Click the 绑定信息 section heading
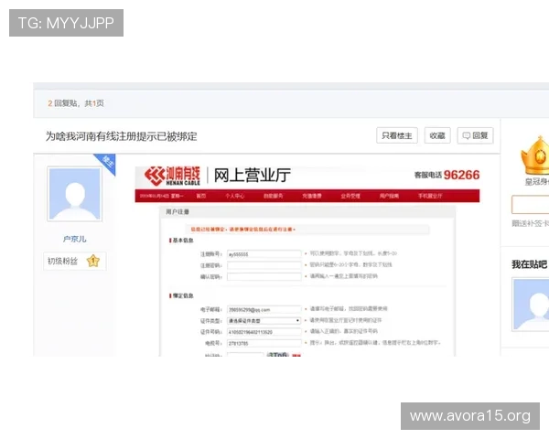 (x=181, y=295)
